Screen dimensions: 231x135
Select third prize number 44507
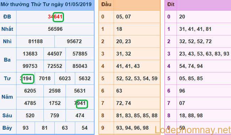click(x=55, y=54)
